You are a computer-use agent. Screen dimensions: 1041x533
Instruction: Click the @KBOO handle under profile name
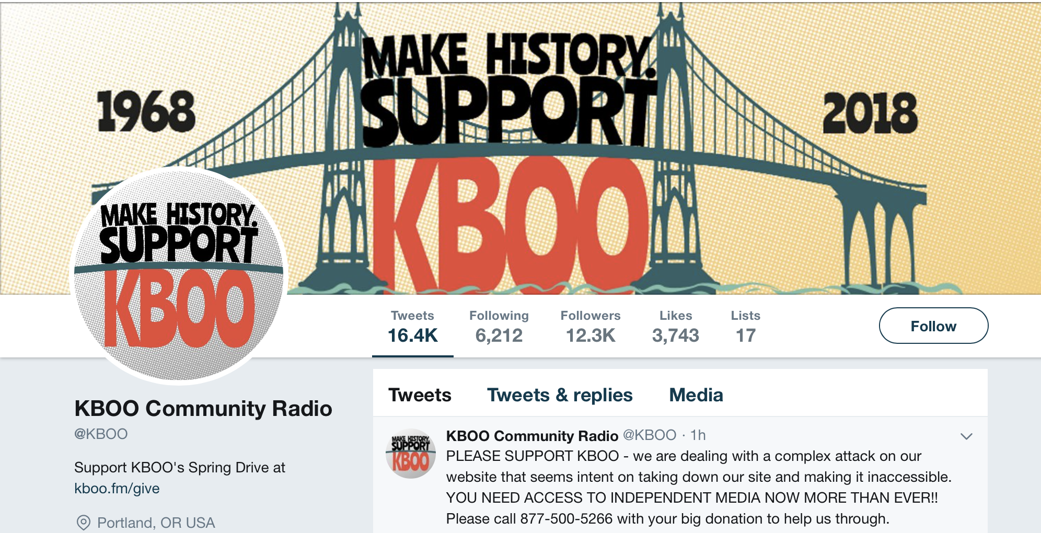[x=101, y=434]
